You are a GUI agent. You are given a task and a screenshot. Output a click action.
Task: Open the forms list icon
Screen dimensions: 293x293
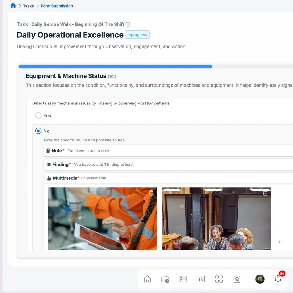[x=183, y=279]
